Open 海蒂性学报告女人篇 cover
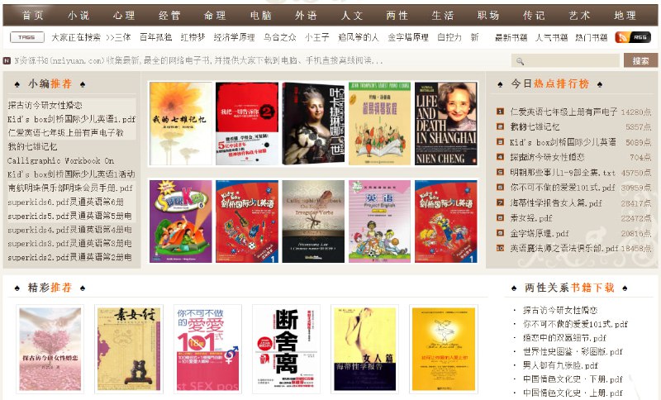Screen dimensions: 661x400 click(x=364, y=349)
